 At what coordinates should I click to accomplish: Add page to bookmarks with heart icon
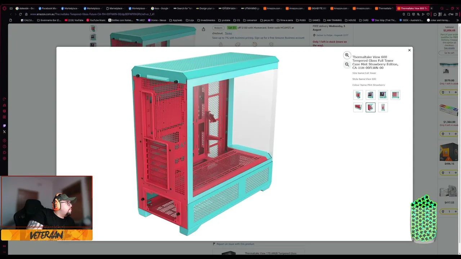point(428,14)
